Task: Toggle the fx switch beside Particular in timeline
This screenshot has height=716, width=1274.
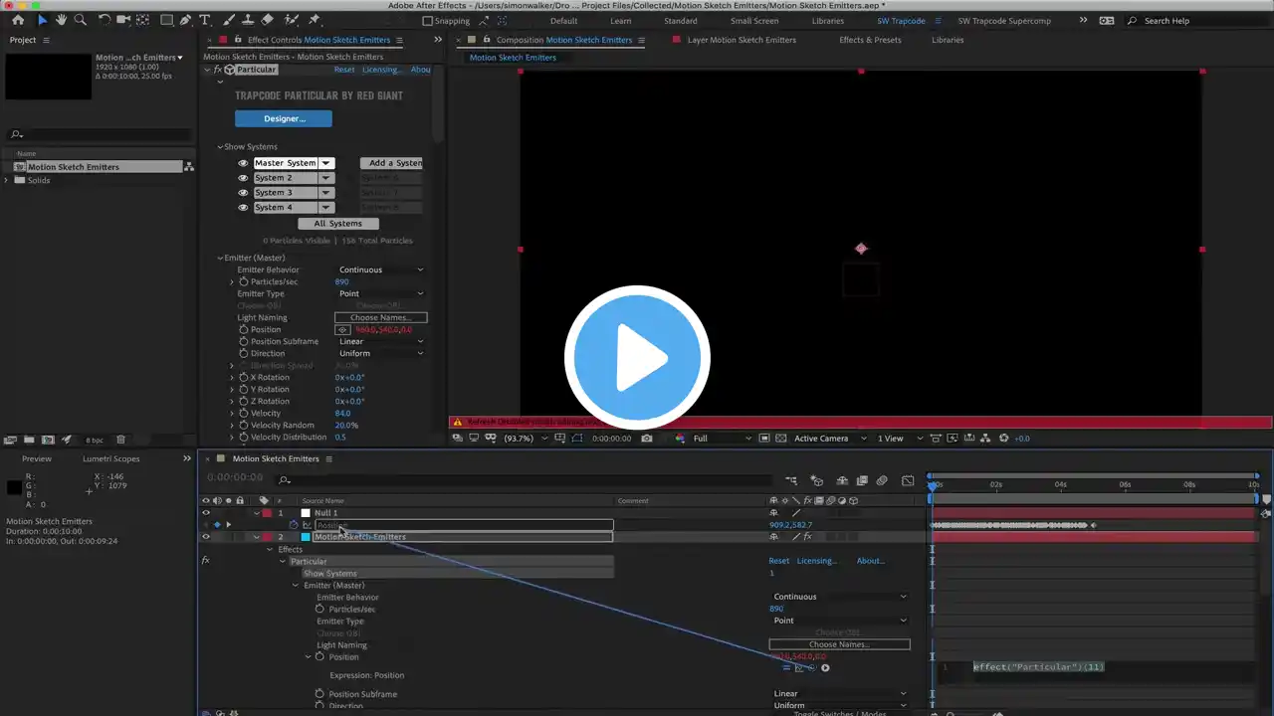Action: (x=206, y=561)
